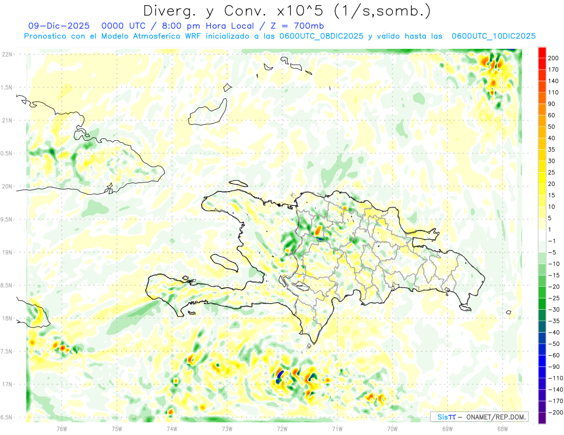This screenshot has width=564, height=435.
Task: Click the "-90" colorbar value
Action: [x=554, y=366]
